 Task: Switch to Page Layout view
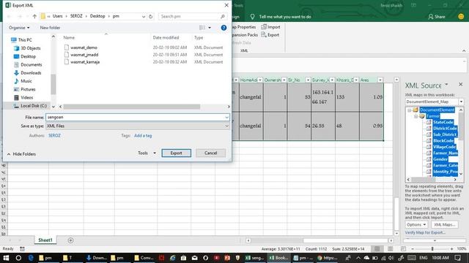click(391, 248)
